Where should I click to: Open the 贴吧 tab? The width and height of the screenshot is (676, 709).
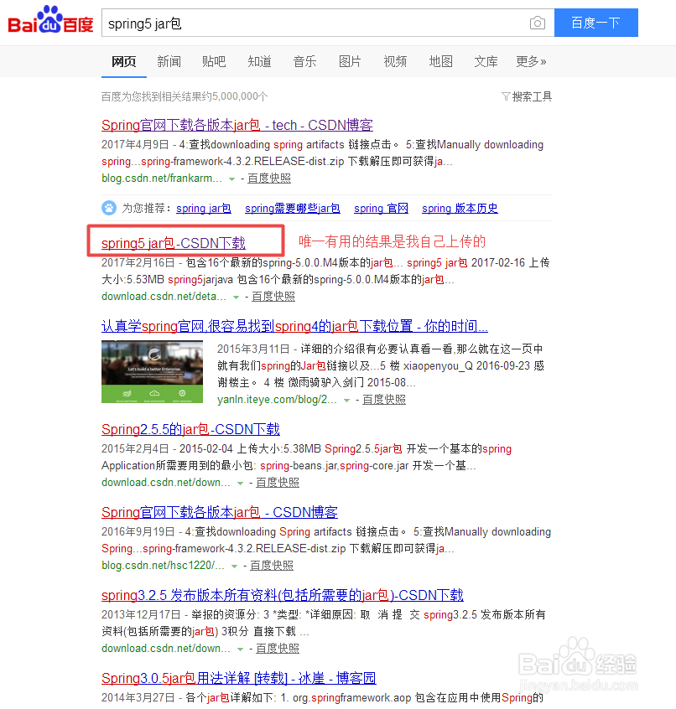(214, 61)
